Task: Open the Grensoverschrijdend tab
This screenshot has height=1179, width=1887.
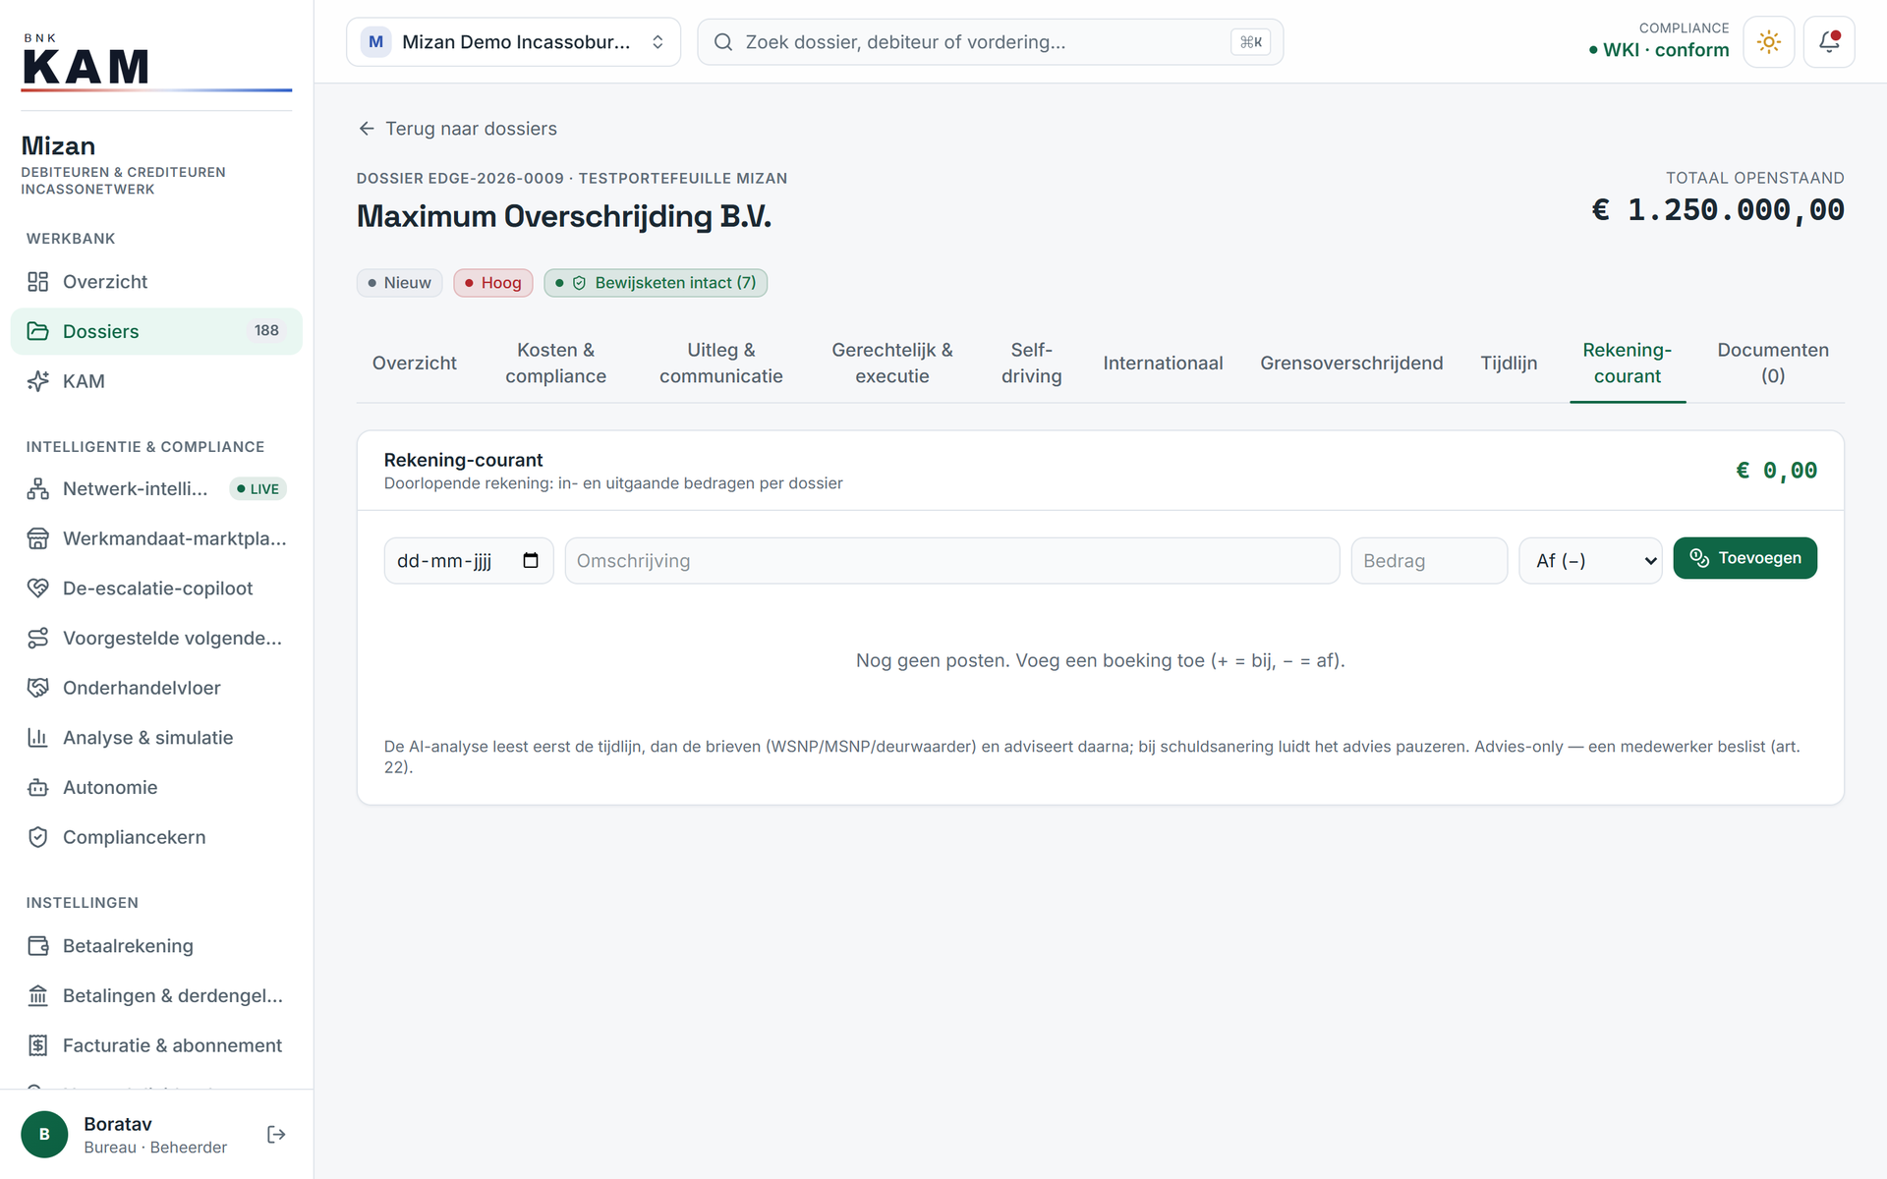Action: click(x=1351, y=363)
